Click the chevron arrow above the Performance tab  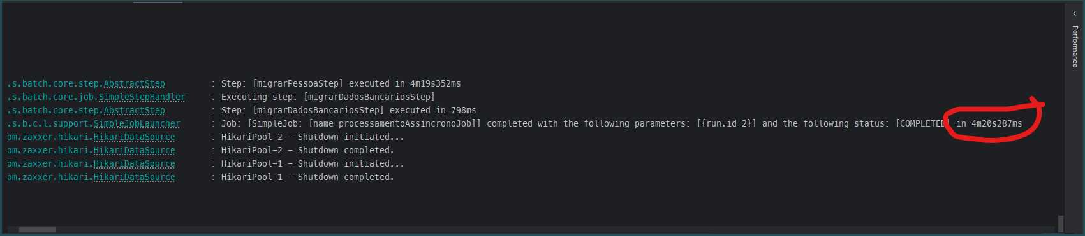tap(1074, 13)
